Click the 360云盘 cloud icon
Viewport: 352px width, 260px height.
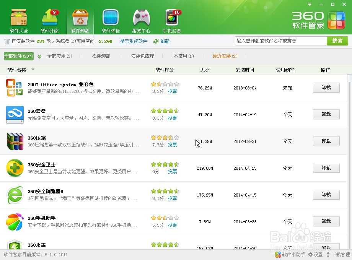[x=15, y=114]
